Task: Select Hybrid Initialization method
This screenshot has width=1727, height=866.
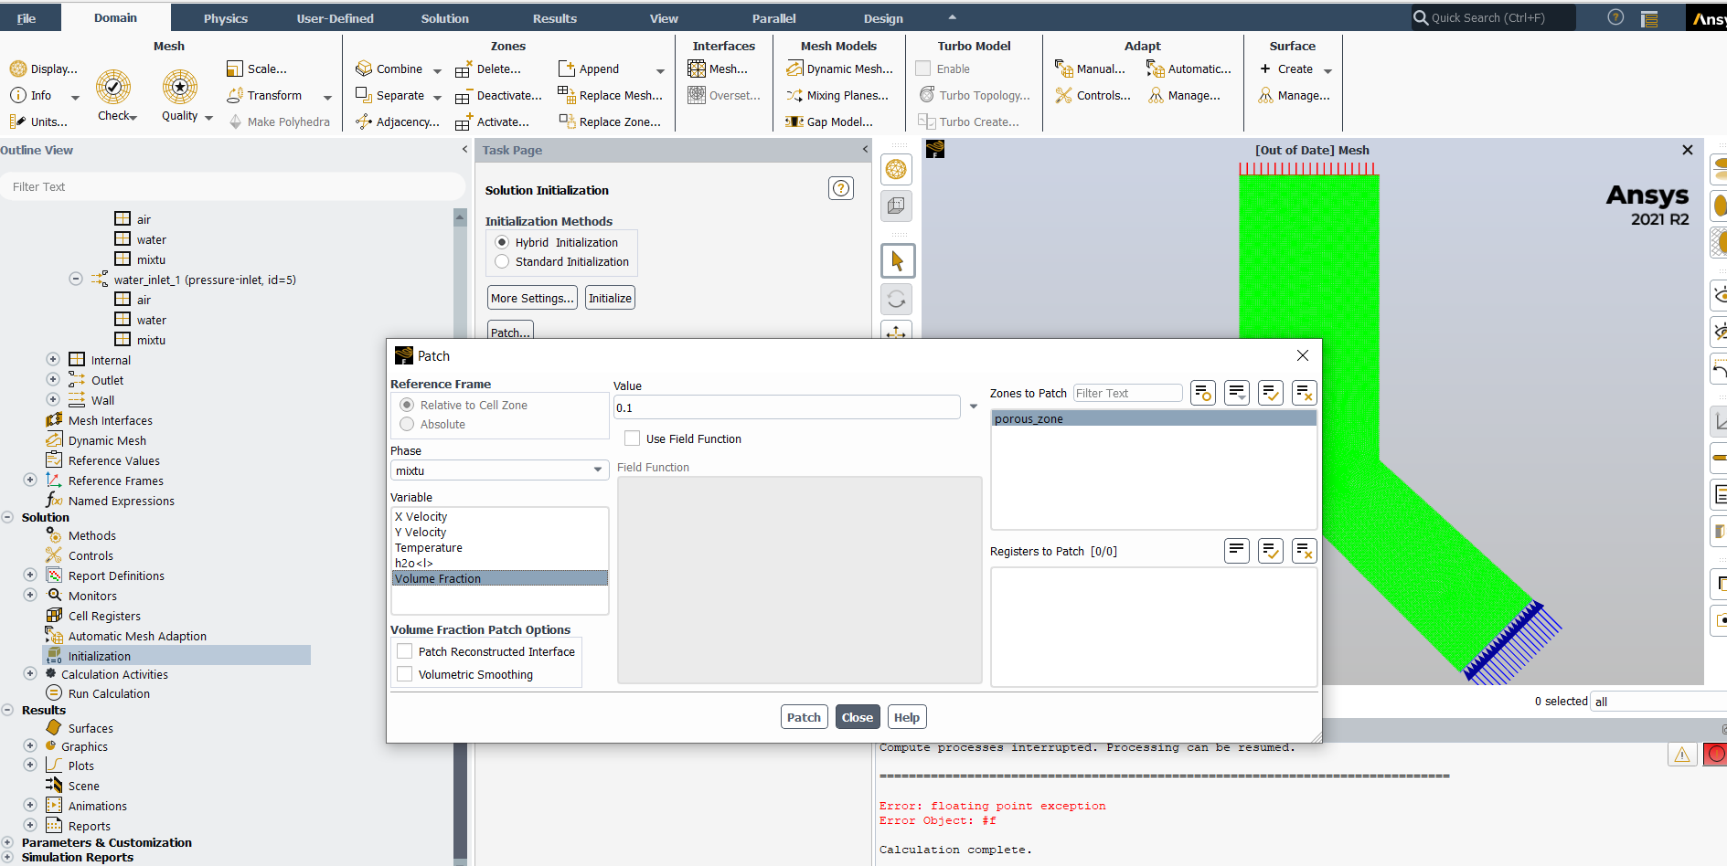Action: point(502,242)
